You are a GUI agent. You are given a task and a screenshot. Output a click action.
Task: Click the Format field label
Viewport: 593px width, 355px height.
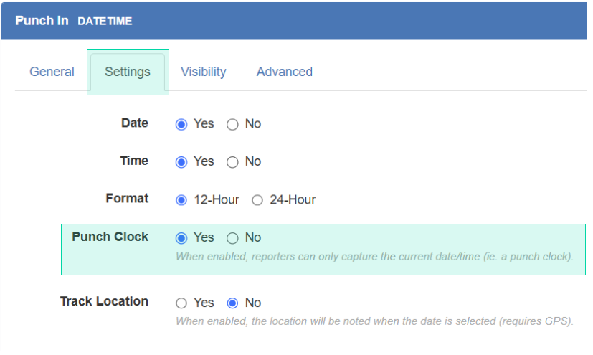tap(127, 198)
